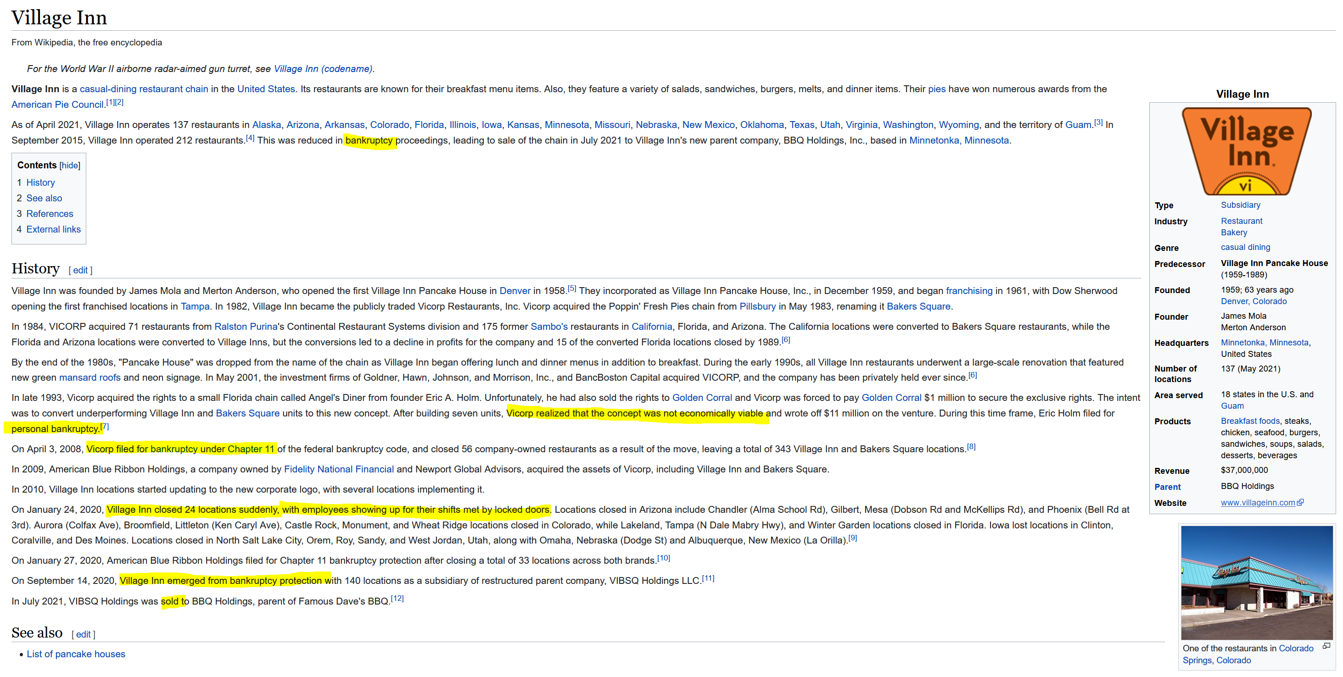Open the New Mexico link
The width and height of the screenshot is (1343, 677).
pyautogui.click(x=709, y=125)
